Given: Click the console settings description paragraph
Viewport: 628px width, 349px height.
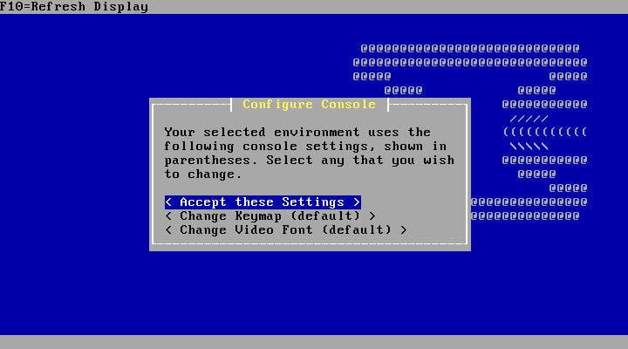Looking at the screenshot, I should coord(309,153).
